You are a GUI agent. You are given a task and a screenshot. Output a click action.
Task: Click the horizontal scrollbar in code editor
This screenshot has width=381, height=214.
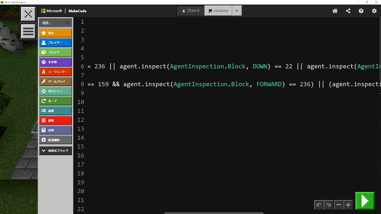[x=214, y=213]
